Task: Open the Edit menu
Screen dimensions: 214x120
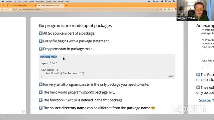Action: click(20, 1)
